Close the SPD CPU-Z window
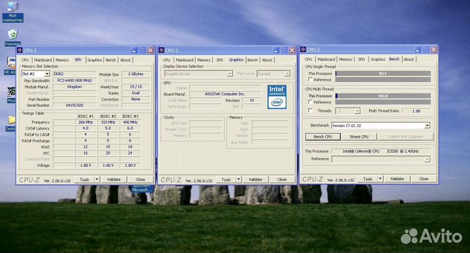470x253 pixels. pyautogui.click(x=151, y=50)
